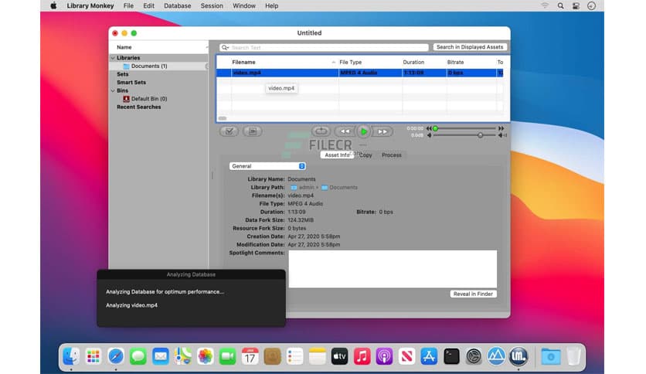Screen dimensions: 646x374
Task: Open Messages from the Dock
Action: 138,356
